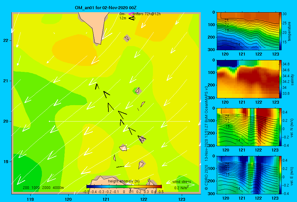Click the vertical "temperature" axis label

[x=289, y=31]
